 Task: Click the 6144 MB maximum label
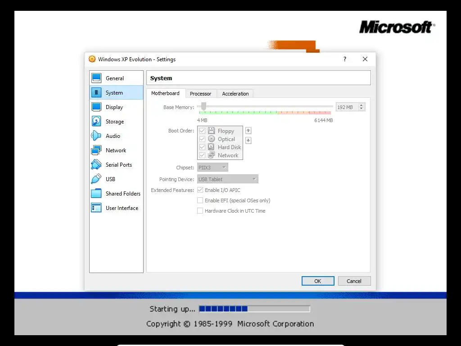(x=323, y=120)
